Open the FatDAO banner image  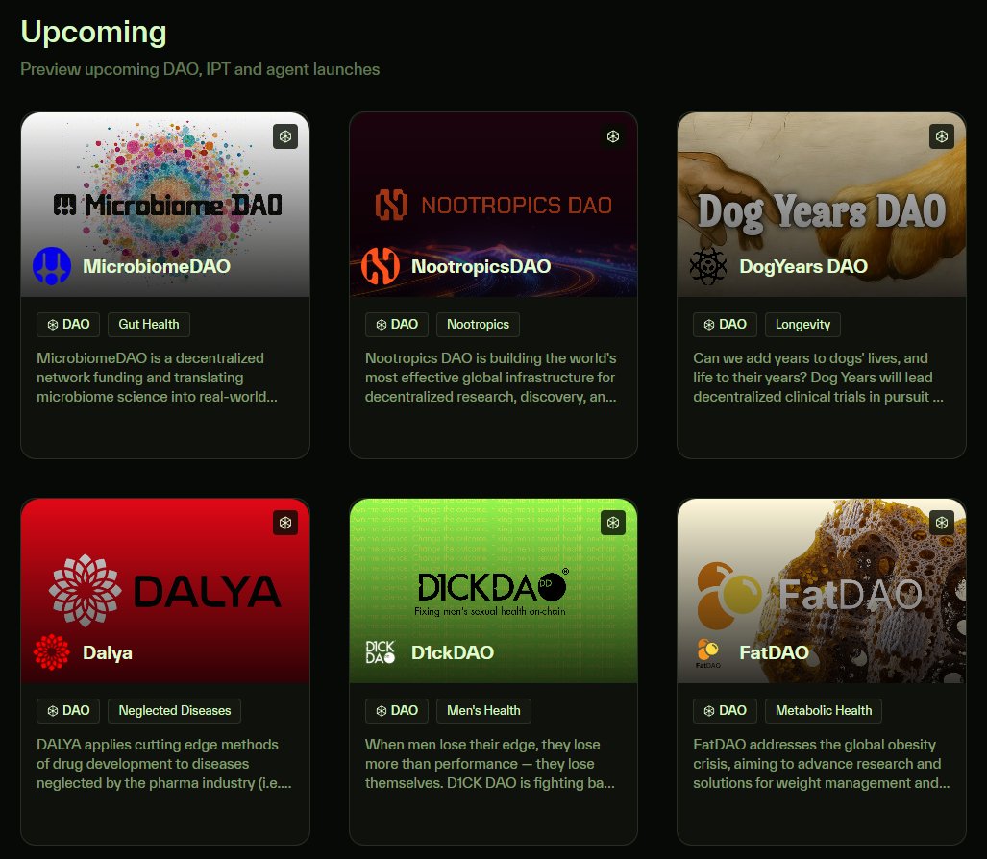pos(822,591)
